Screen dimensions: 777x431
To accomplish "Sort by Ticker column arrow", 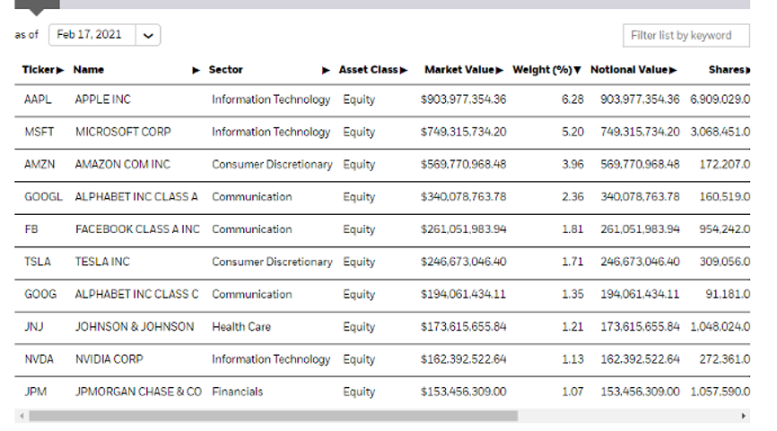I will click(60, 70).
